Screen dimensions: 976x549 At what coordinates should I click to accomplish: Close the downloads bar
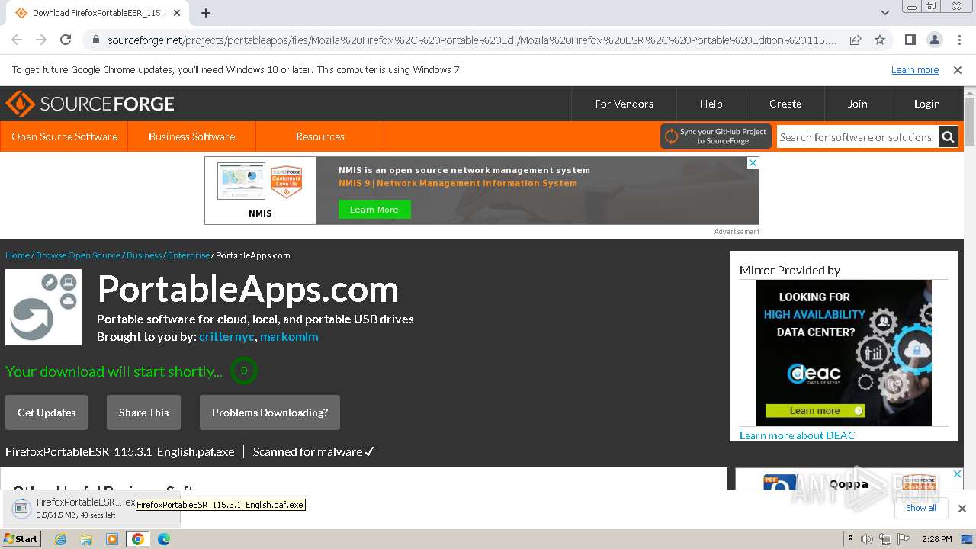point(962,509)
